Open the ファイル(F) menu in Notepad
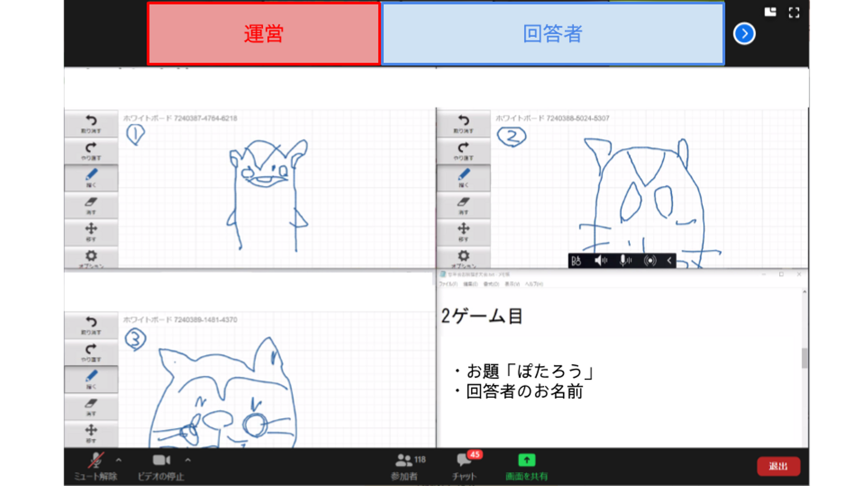 point(448,284)
